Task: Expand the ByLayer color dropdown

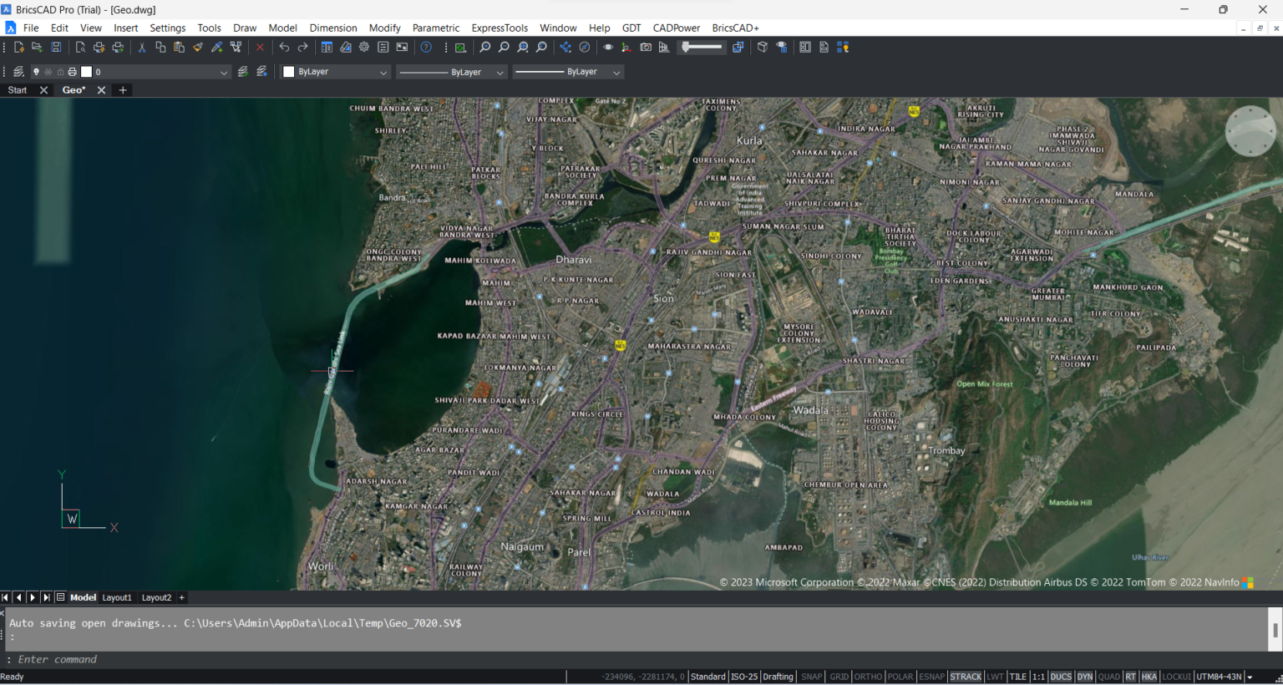Action: click(x=382, y=72)
